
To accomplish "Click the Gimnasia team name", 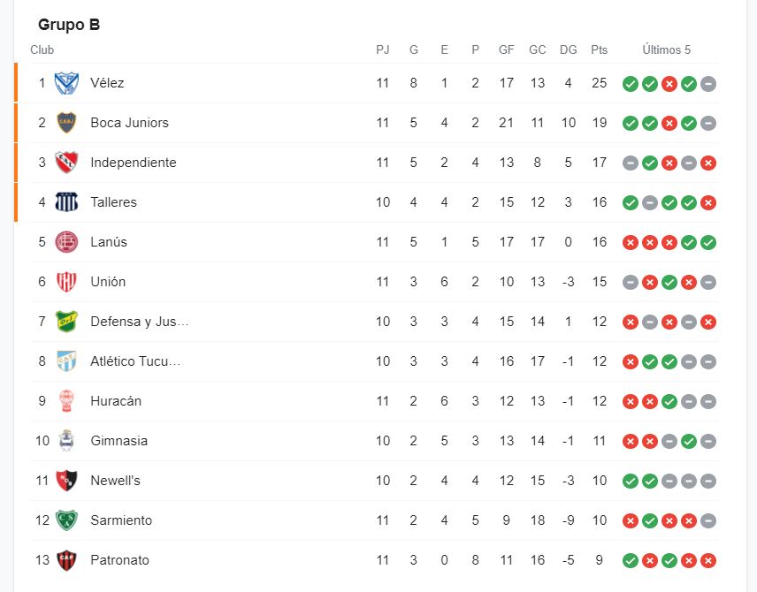I will tap(119, 441).
